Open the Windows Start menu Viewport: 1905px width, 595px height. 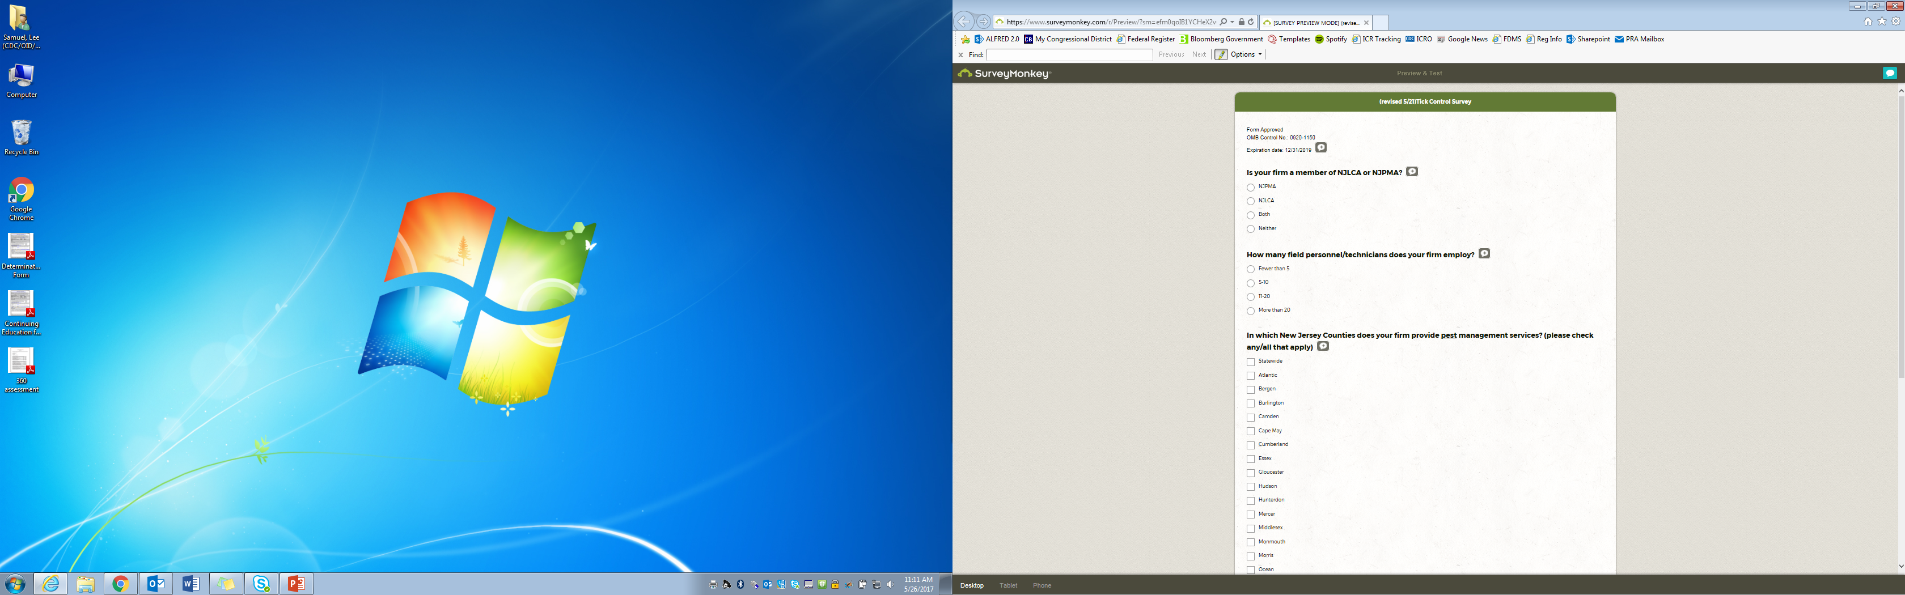coord(15,584)
